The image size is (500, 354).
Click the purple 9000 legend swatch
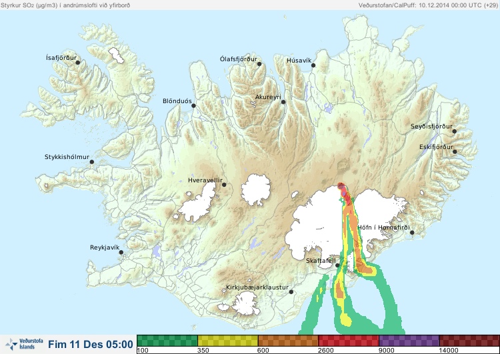[409, 341]
